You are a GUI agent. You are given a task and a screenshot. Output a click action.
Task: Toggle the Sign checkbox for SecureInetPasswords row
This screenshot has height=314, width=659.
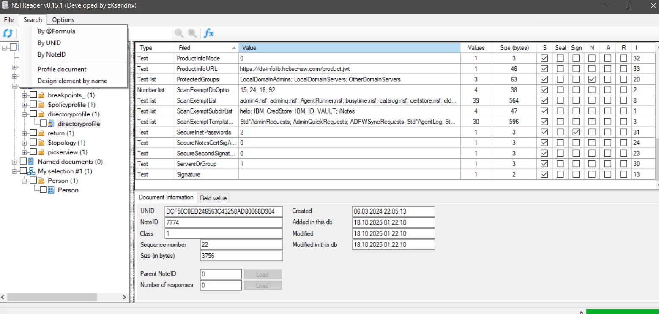coord(576,132)
